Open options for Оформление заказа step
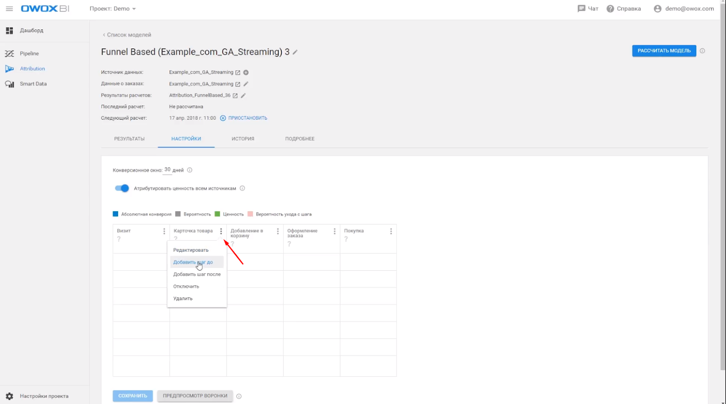This screenshot has height=404, width=726. click(334, 231)
